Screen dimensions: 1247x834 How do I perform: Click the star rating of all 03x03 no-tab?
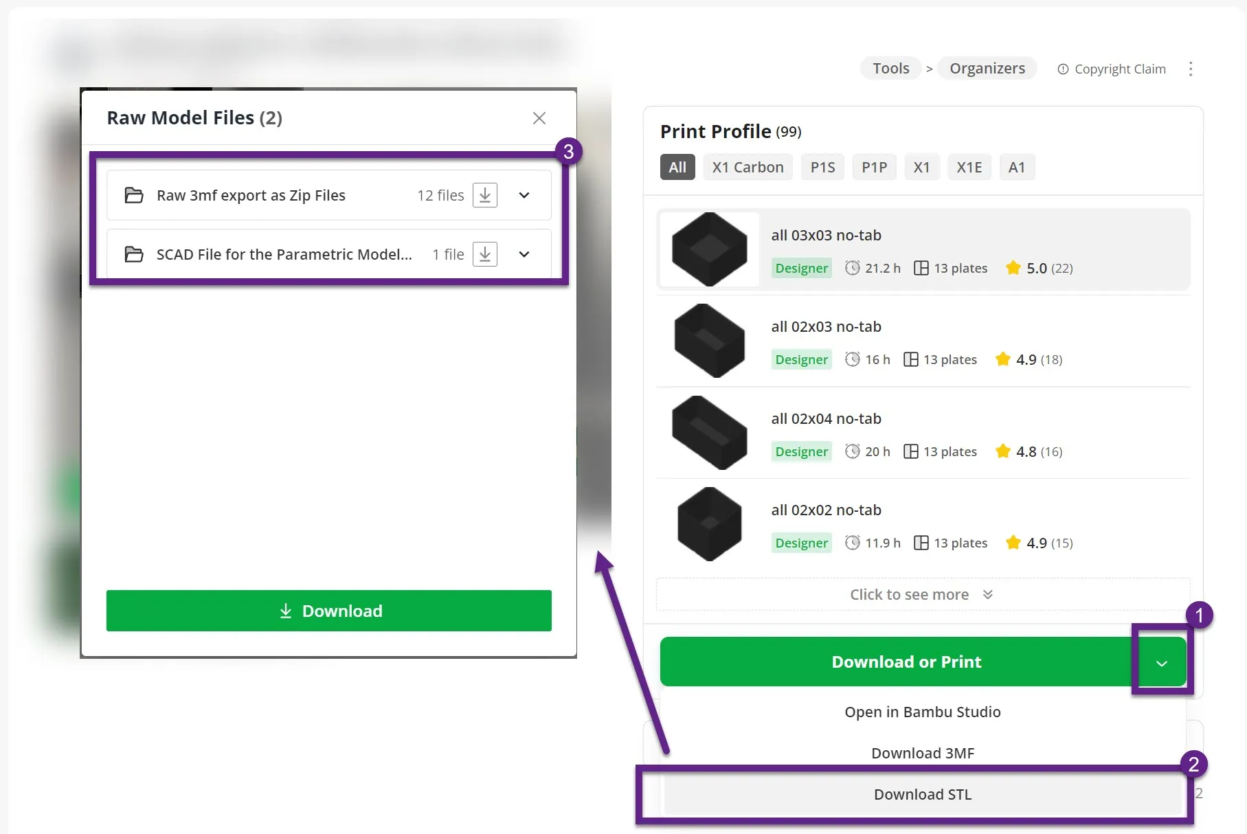(x=1013, y=268)
